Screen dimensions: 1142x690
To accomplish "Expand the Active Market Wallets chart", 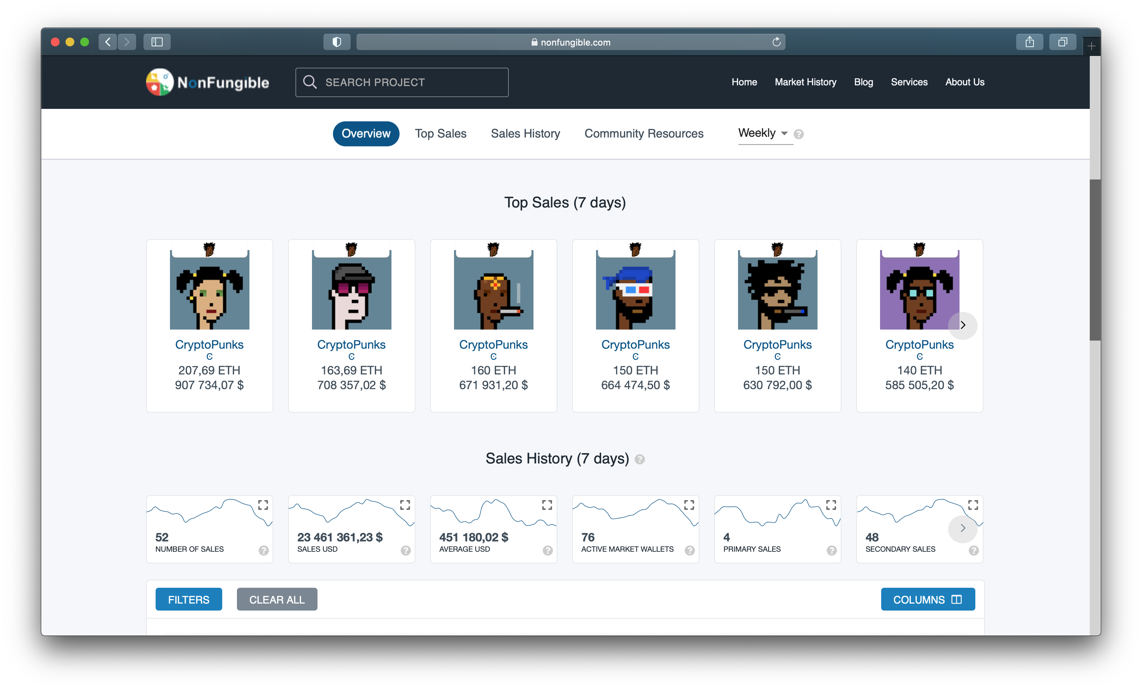I will pos(689,505).
